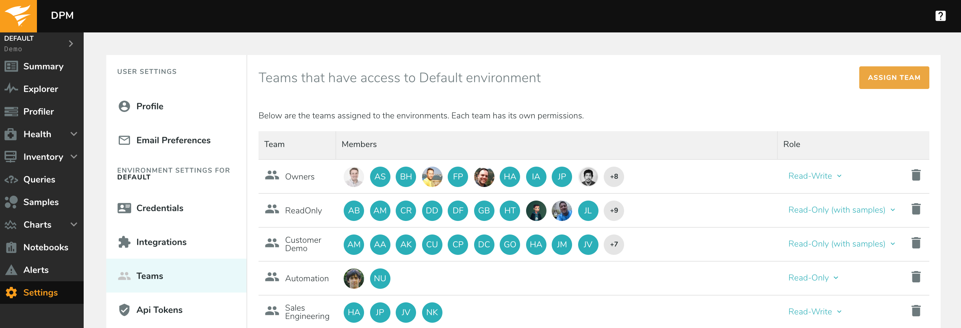Expand the Health submenu in sidebar

(x=74, y=134)
